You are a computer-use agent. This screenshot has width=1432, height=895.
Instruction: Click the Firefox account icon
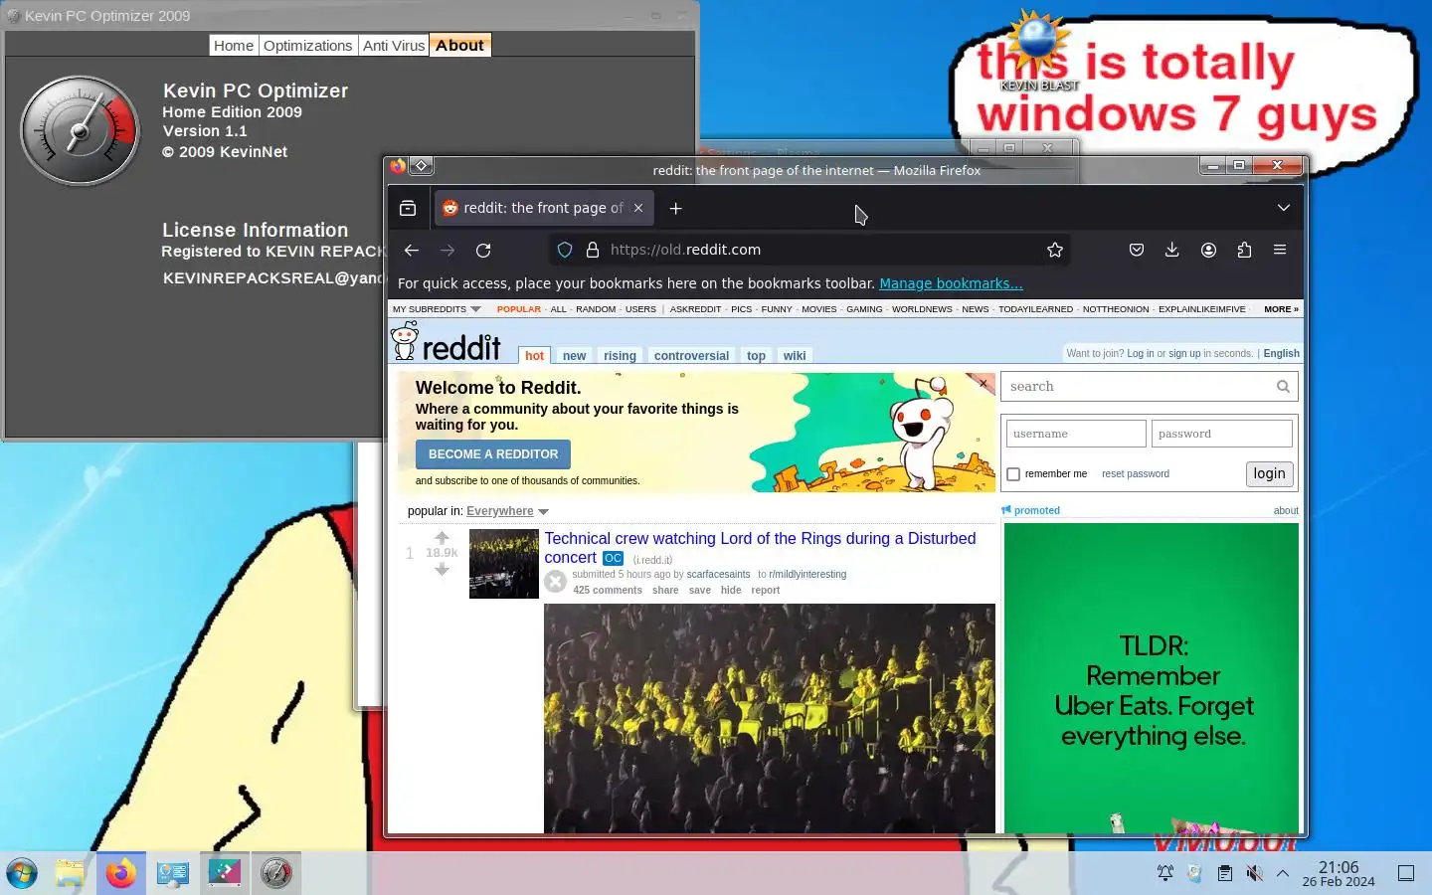coord(1208,251)
